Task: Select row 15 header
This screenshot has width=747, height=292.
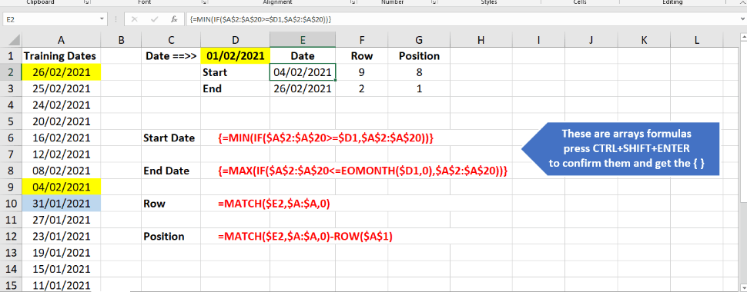Action: [x=11, y=285]
